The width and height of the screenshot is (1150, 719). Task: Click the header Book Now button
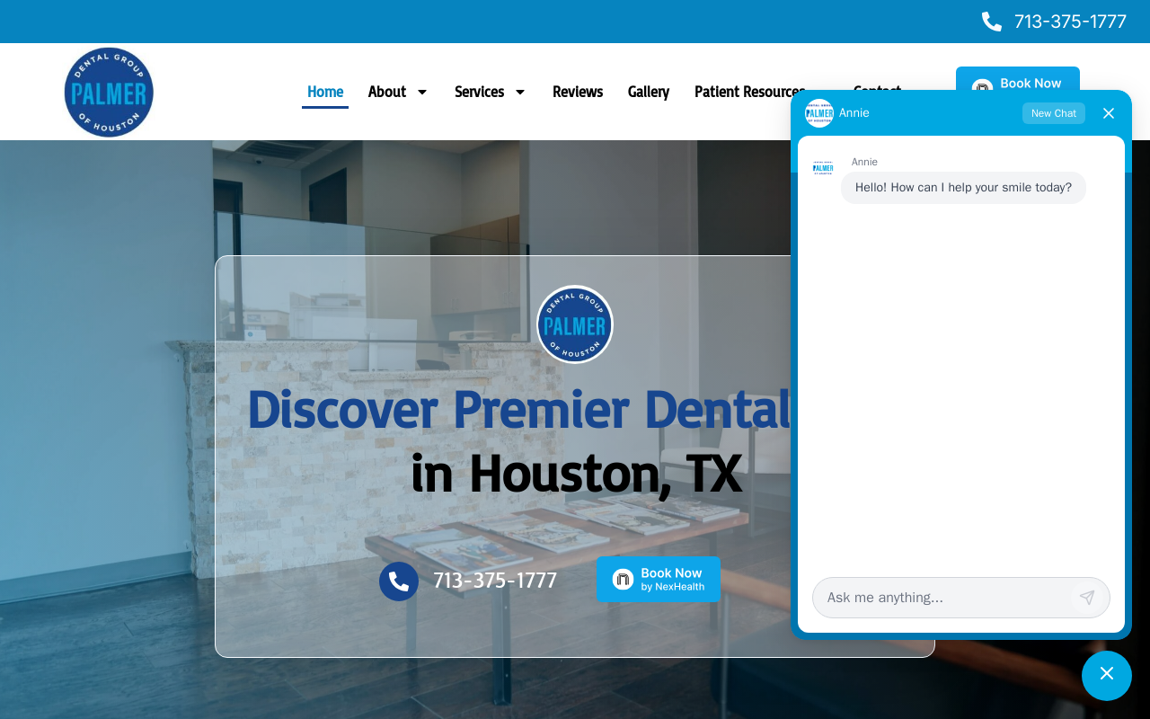pyautogui.click(x=1018, y=79)
